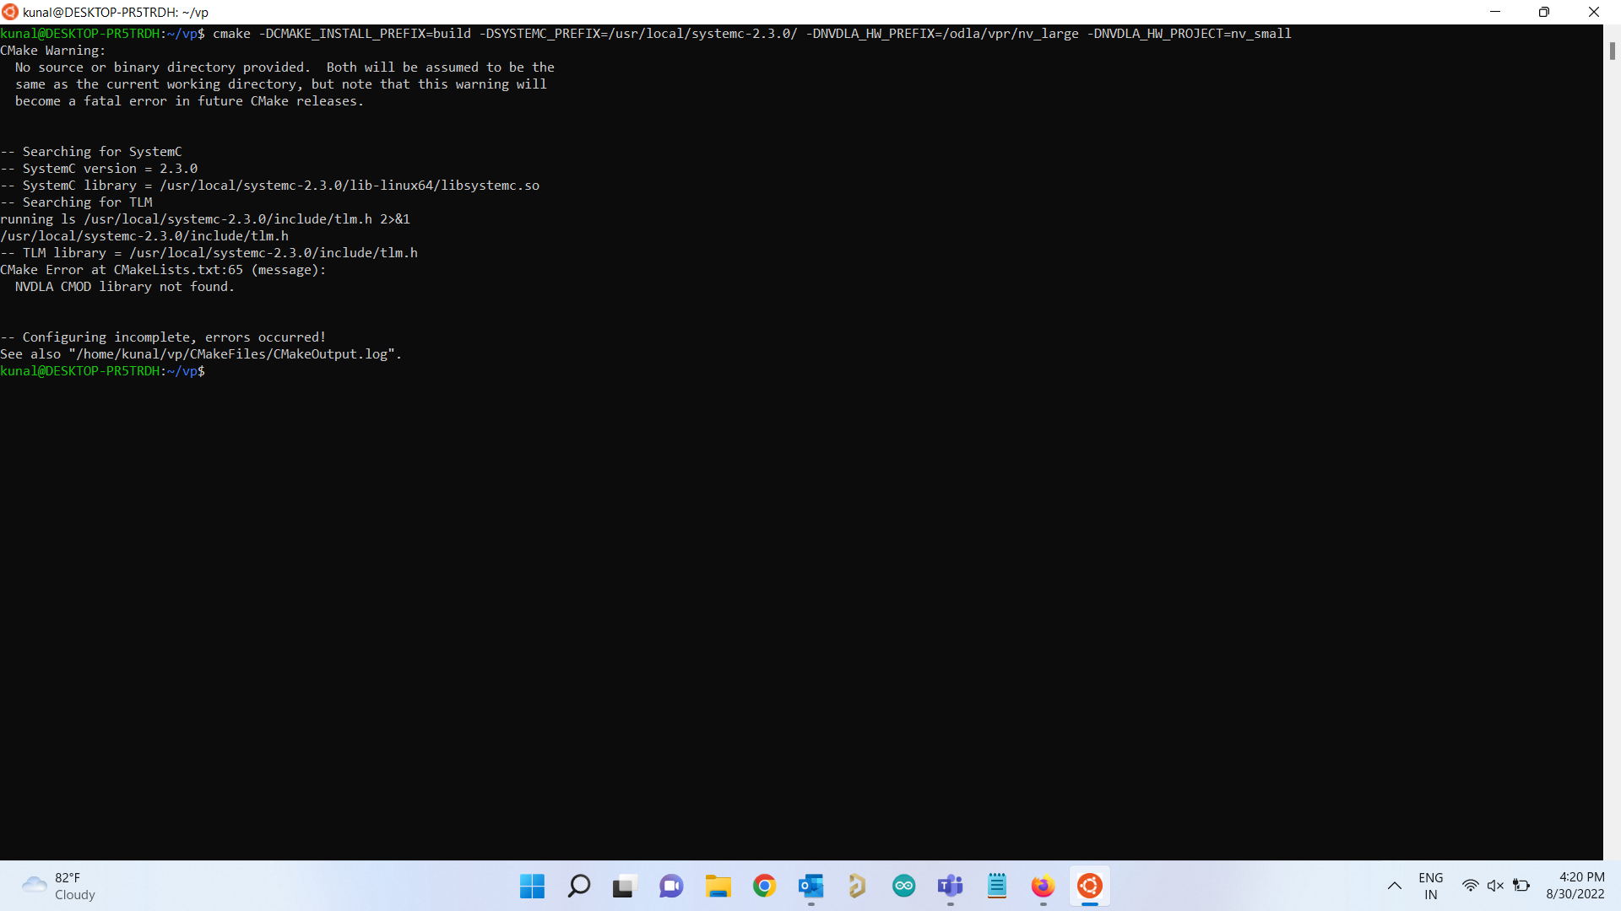Open File Explorer
The width and height of the screenshot is (1621, 911).
718,886
